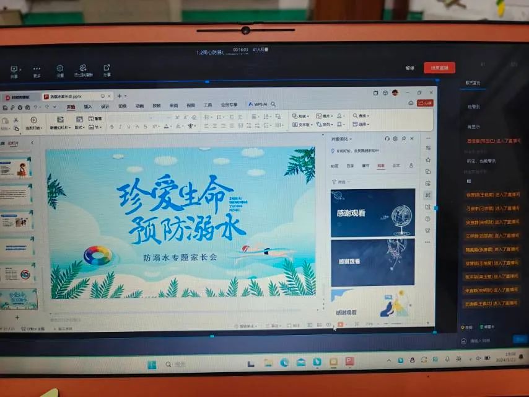
Task: Click the red end livestream button
Action: pyautogui.click(x=439, y=68)
